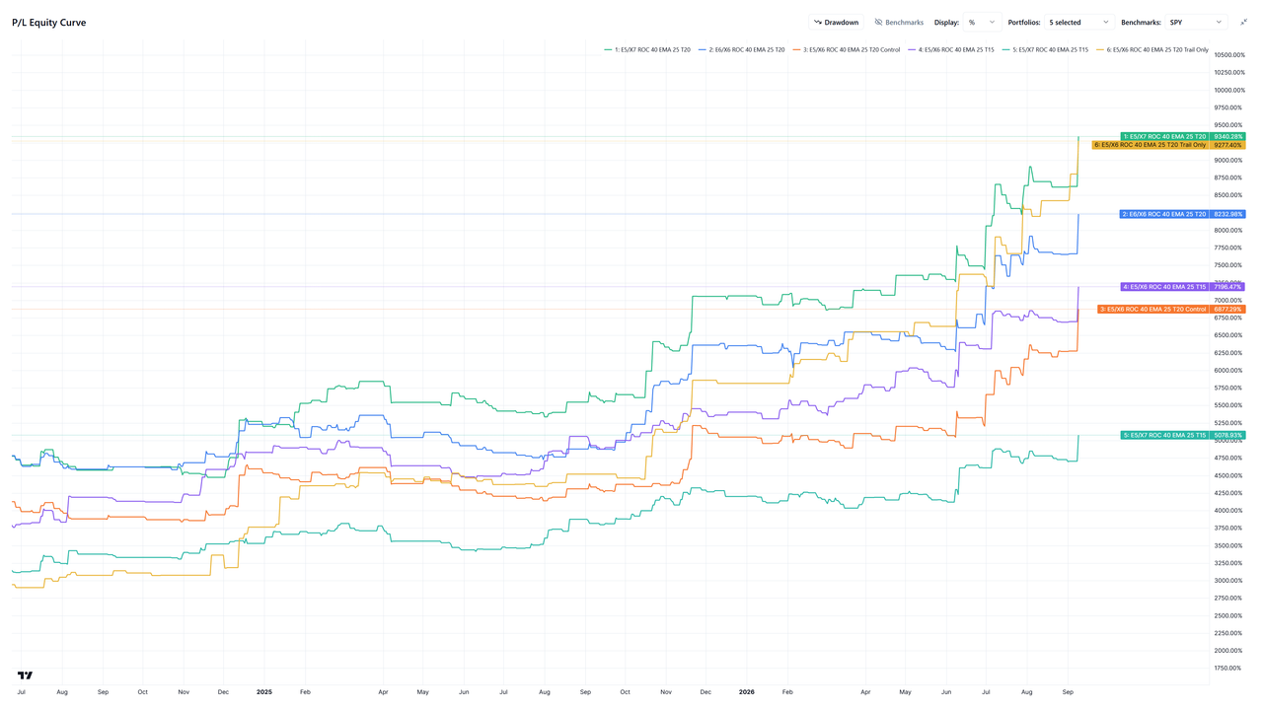Toggle legend item 3: T20 Control series
1263x710 pixels.
(846, 49)
